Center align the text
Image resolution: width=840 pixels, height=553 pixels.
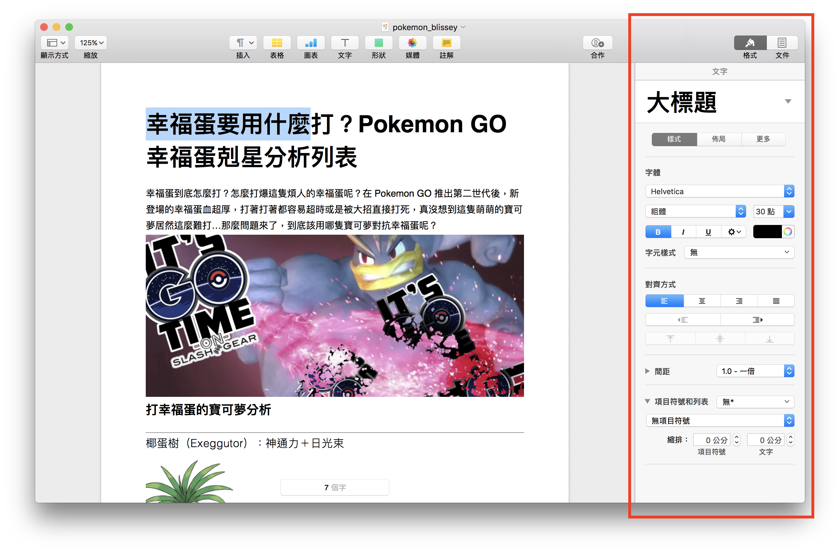(x=702, y=301)
